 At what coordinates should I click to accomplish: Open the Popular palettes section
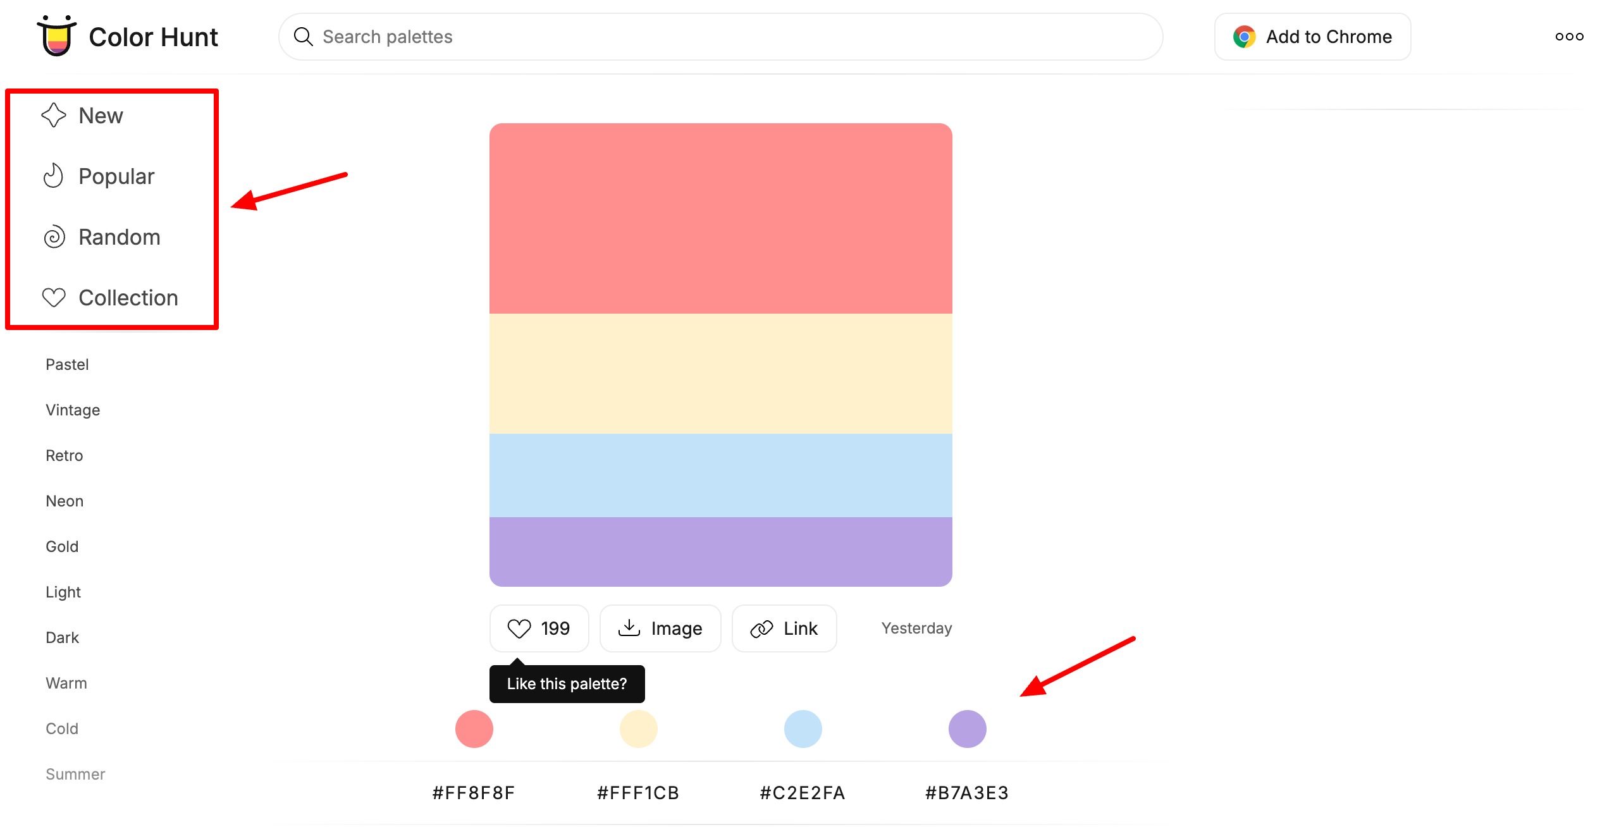(x=116, y=176)
